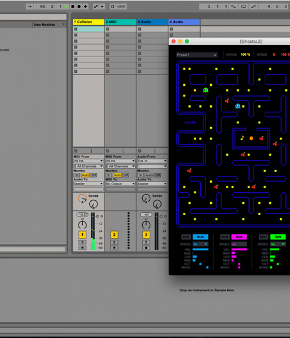Toggle the punch-in switch
Image resolution: width=290 pixels, height=338 pixels.
coord(233,7)
